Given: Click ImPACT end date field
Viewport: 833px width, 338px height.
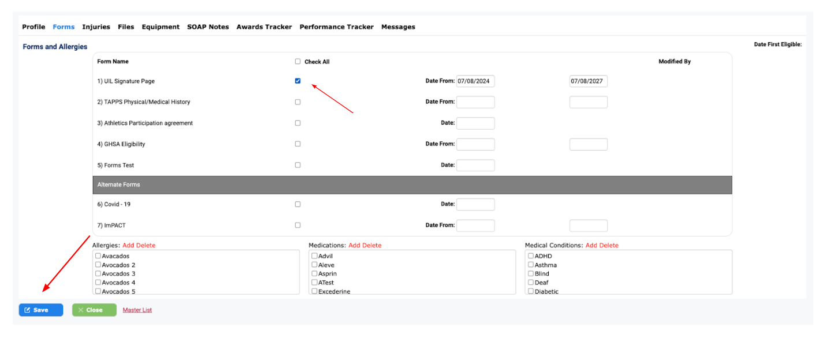Looking at the screenshot, I should [589, 226].
